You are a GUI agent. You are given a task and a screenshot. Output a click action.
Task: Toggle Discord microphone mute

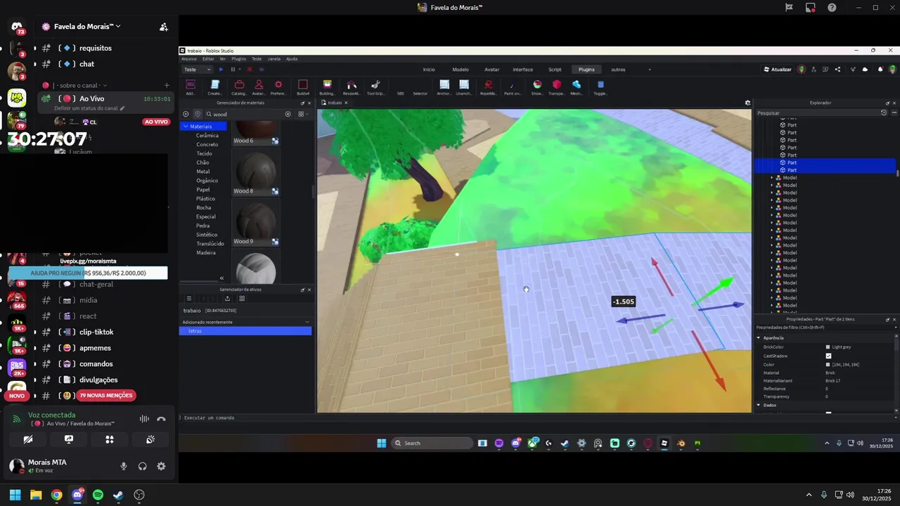point(124,466)
